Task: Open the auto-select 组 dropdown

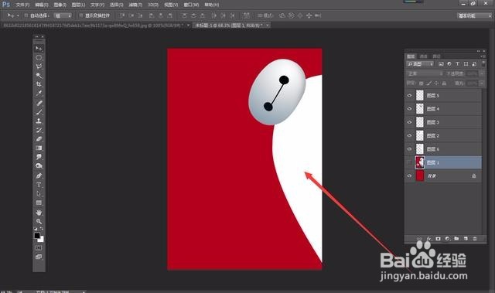Action: (x=63, y=15)
